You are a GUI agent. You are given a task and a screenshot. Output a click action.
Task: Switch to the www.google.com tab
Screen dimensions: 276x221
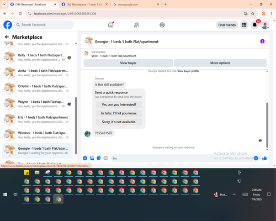(136, 4)
